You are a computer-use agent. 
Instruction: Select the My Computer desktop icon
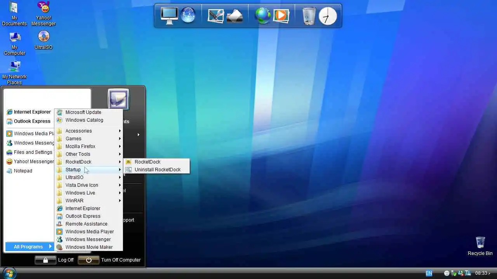tap(14, 43)
